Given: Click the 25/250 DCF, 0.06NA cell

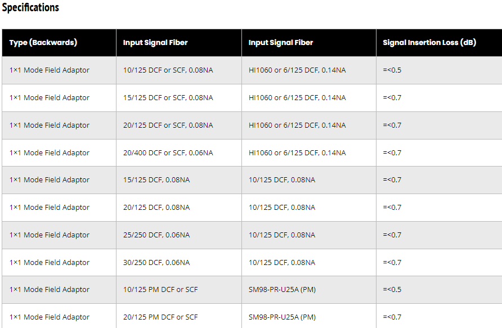Looking at the screenshot, I should (156, 235).
